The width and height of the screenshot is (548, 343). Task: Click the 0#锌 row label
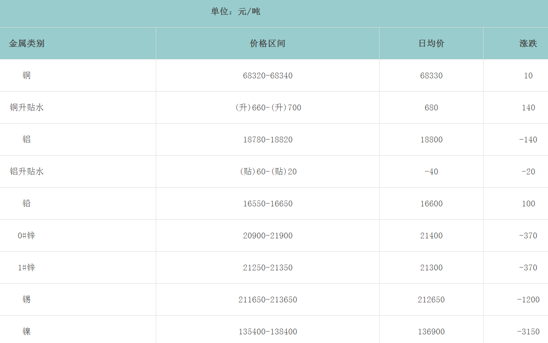pyautogui.click(x=27, y=236)
